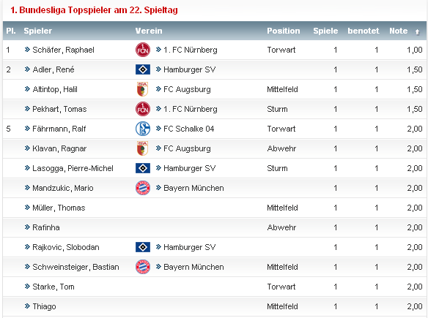Click FC Schalke 04 logo

(x=143, y=129)
